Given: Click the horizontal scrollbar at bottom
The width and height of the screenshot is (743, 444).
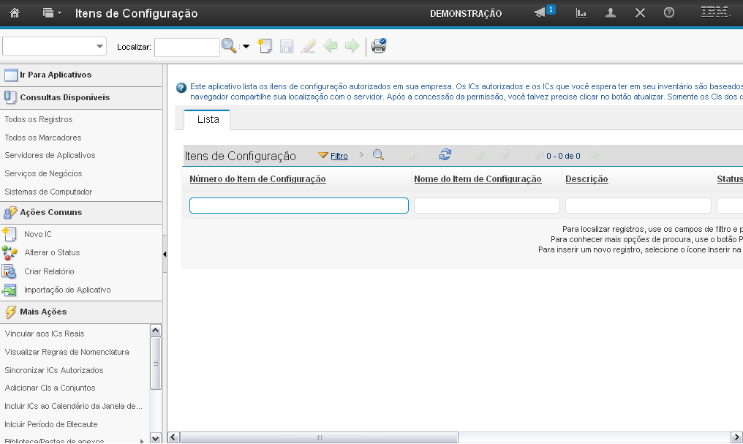Looking at the screenshot, I should click(x=319, y=437).
